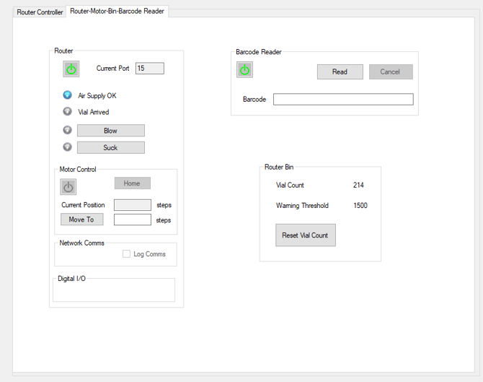Click the Barcode Reader group label
Image resolution: width=483 pixels, height=382 pixels.
click(x=259, y=52)
